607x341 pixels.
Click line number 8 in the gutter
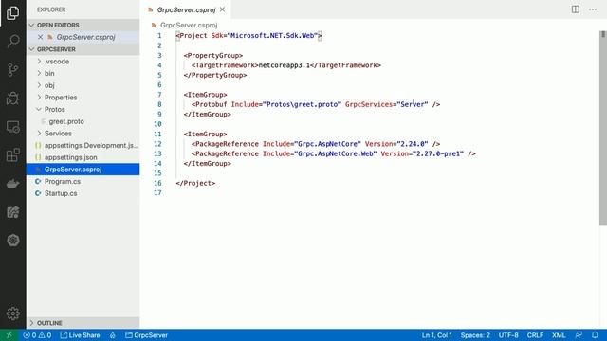pos(159,104)
